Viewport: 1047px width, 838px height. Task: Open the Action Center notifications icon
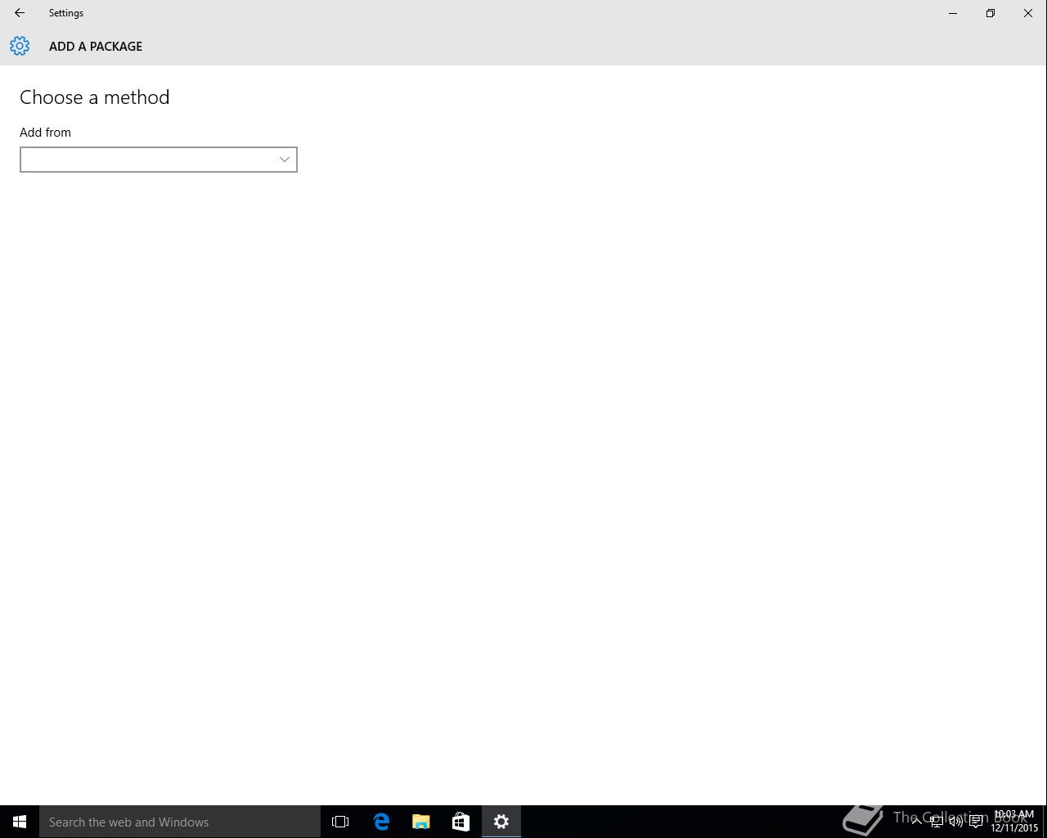976,822
